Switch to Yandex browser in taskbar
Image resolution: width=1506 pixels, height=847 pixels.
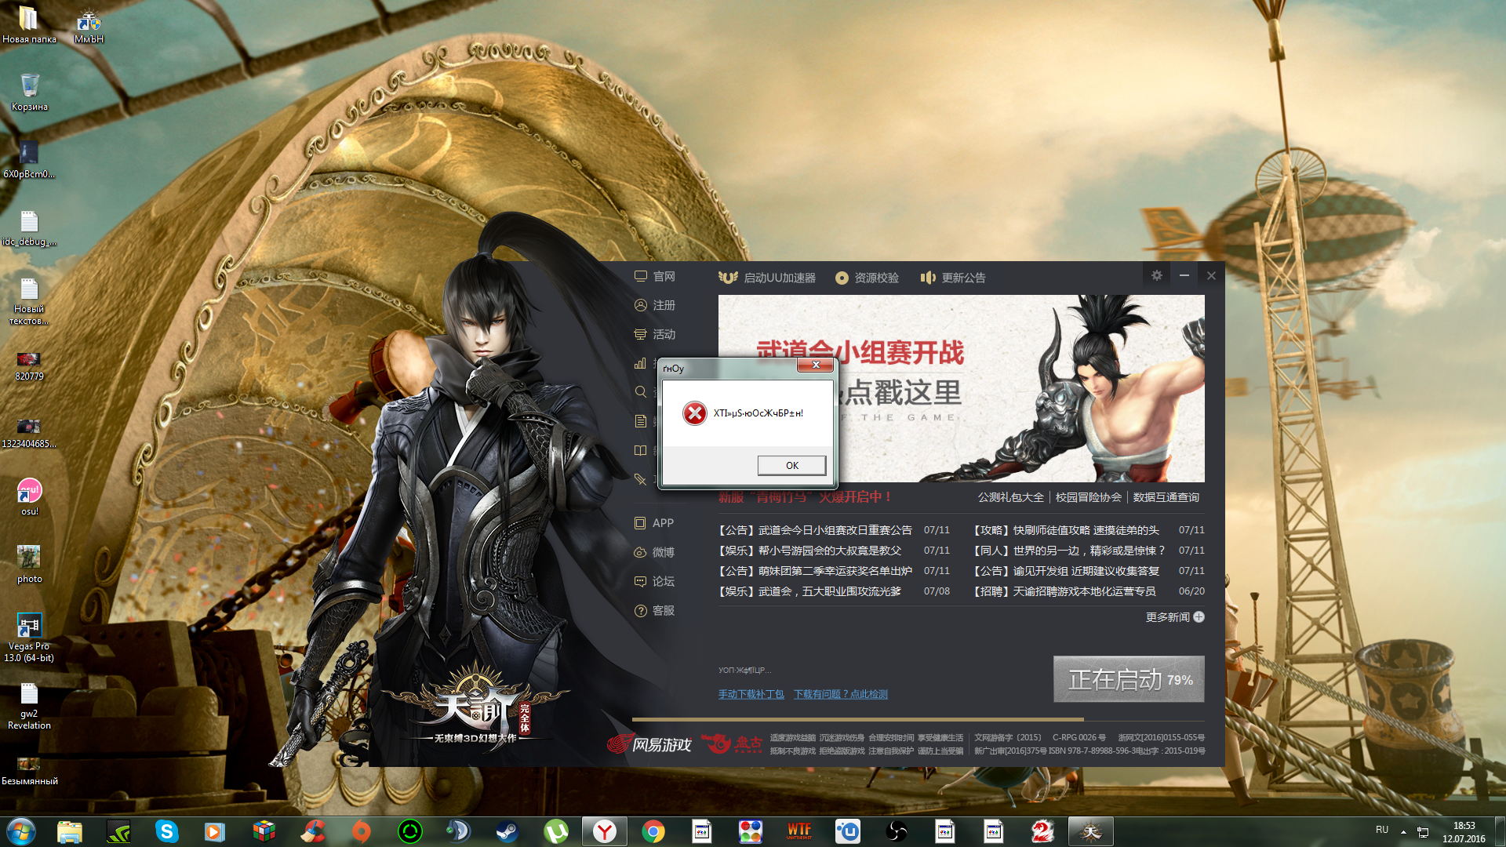point(604,831)
